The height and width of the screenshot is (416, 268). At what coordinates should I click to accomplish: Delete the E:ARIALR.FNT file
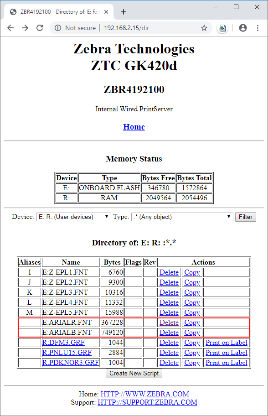tap(169, 322)
